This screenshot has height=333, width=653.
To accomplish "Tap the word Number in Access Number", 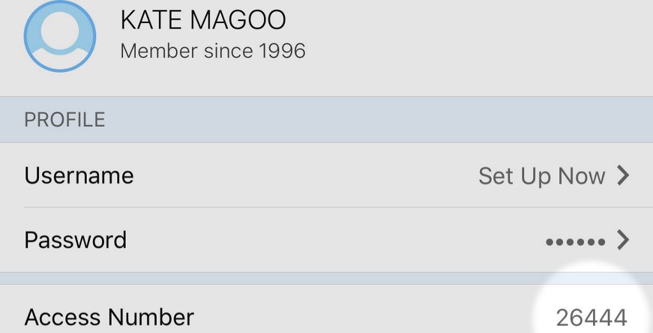I will pos(150,316).
